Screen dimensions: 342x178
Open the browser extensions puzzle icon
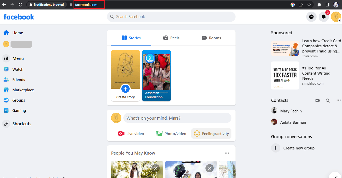pyautogui.click(x=319, y=5)
